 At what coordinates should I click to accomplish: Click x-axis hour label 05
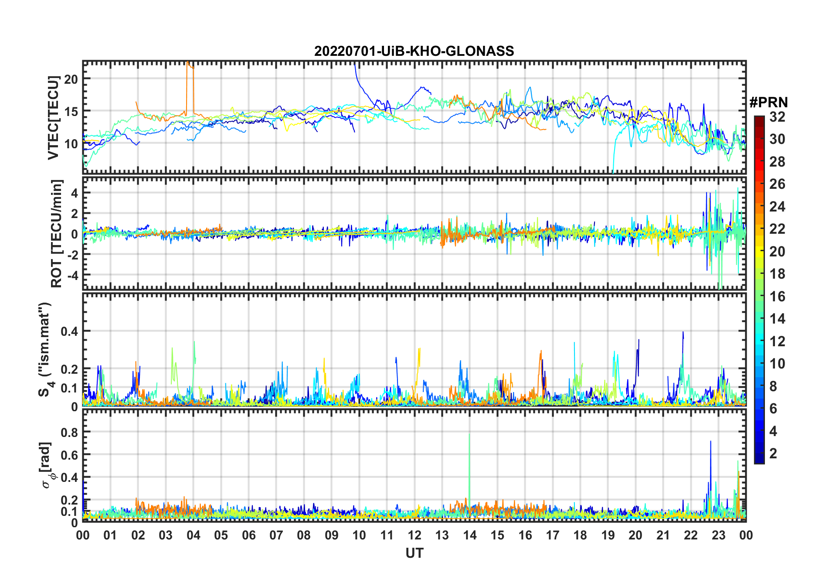click(221, 535)
